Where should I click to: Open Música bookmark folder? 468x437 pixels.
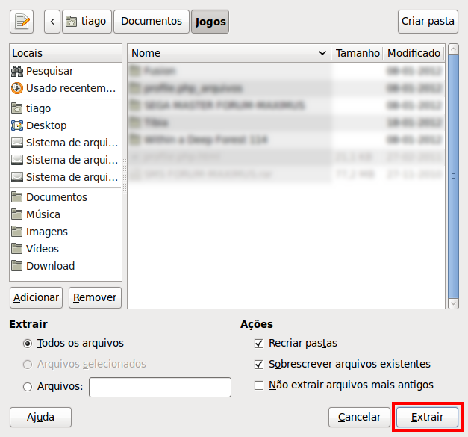coord(66,214)
